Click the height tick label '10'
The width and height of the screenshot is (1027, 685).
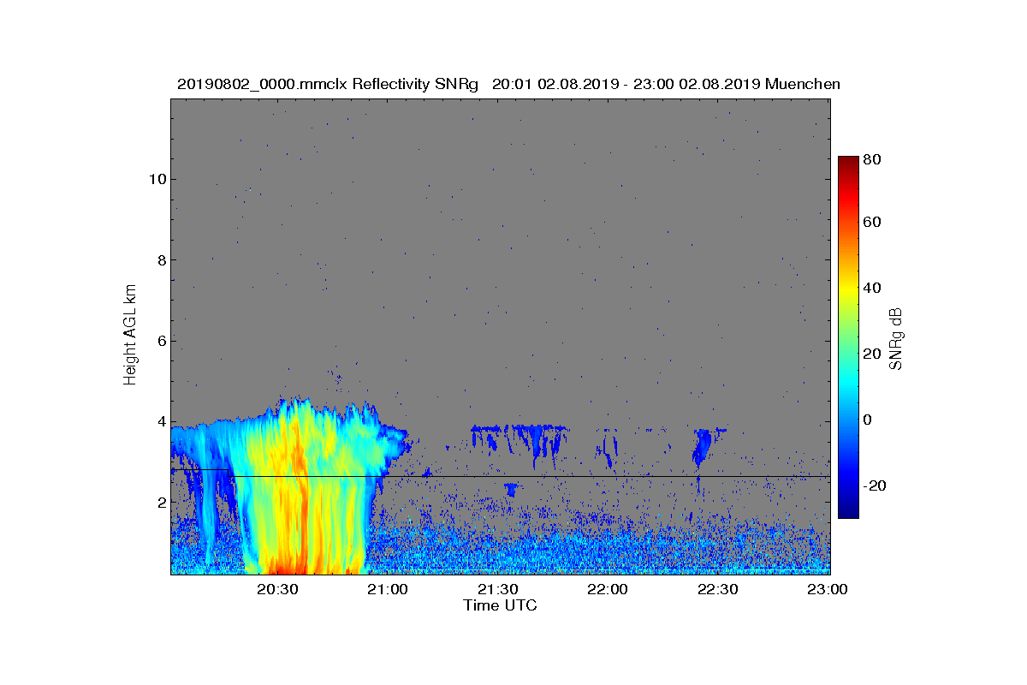point(156,179)
